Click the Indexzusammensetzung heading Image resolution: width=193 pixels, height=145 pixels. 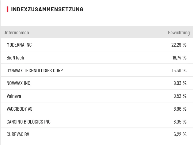[x=47, y=9]
